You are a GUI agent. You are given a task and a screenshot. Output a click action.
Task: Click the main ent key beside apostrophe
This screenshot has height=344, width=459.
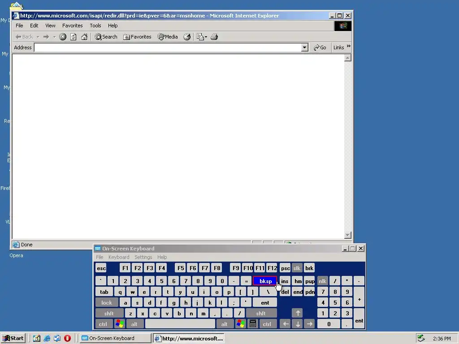pyautogui.click(x=265, y=303)
